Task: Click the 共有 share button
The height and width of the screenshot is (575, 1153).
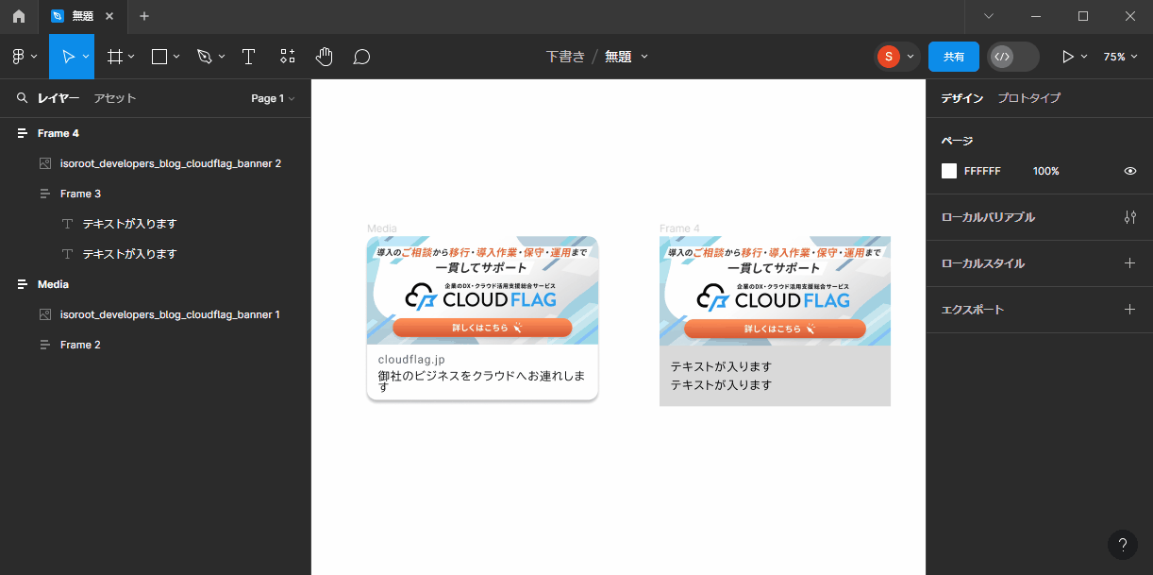Action: pos(954,57)
